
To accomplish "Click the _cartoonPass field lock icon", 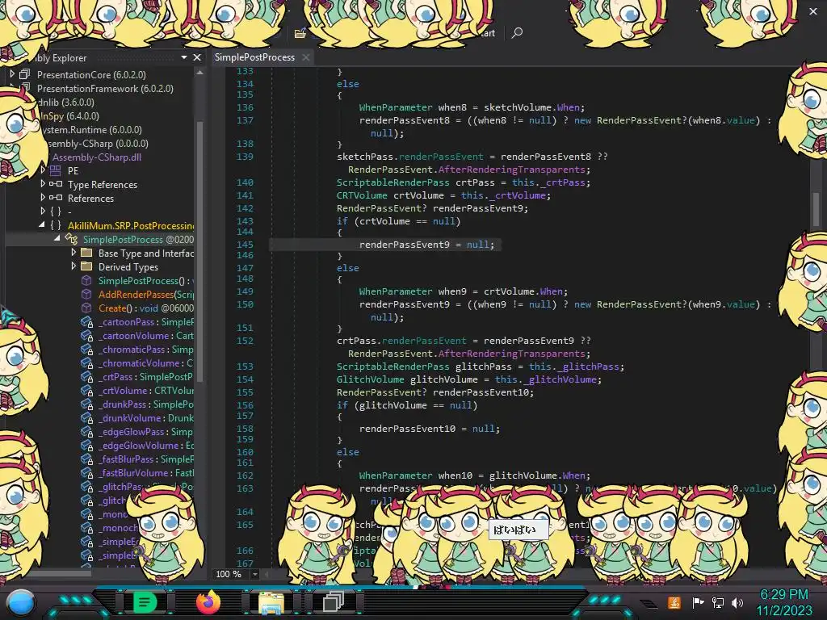I will [87, 322].
